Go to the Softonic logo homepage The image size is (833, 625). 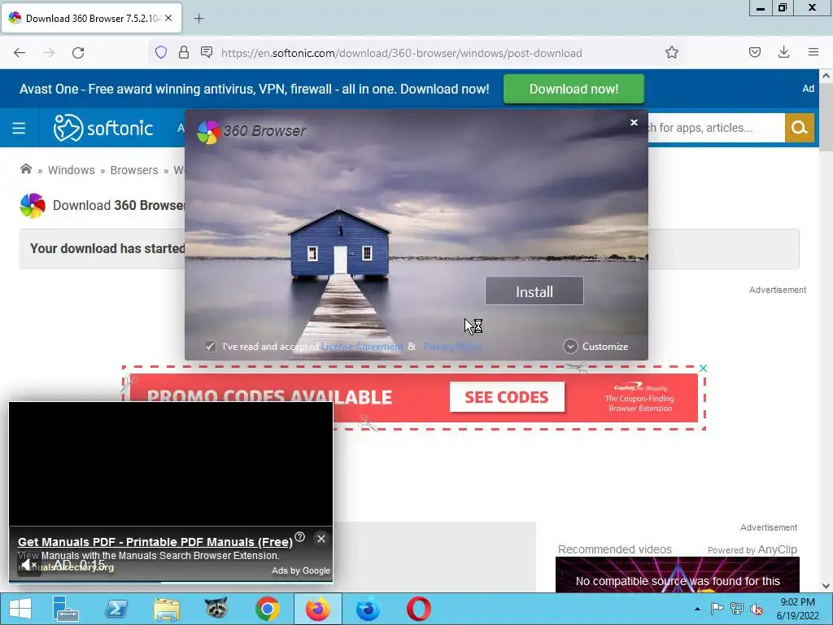(103, 128)
